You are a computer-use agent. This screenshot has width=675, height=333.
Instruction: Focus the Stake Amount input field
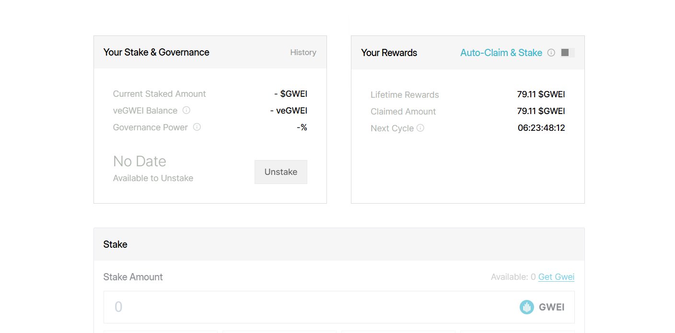tap(307, 307)
